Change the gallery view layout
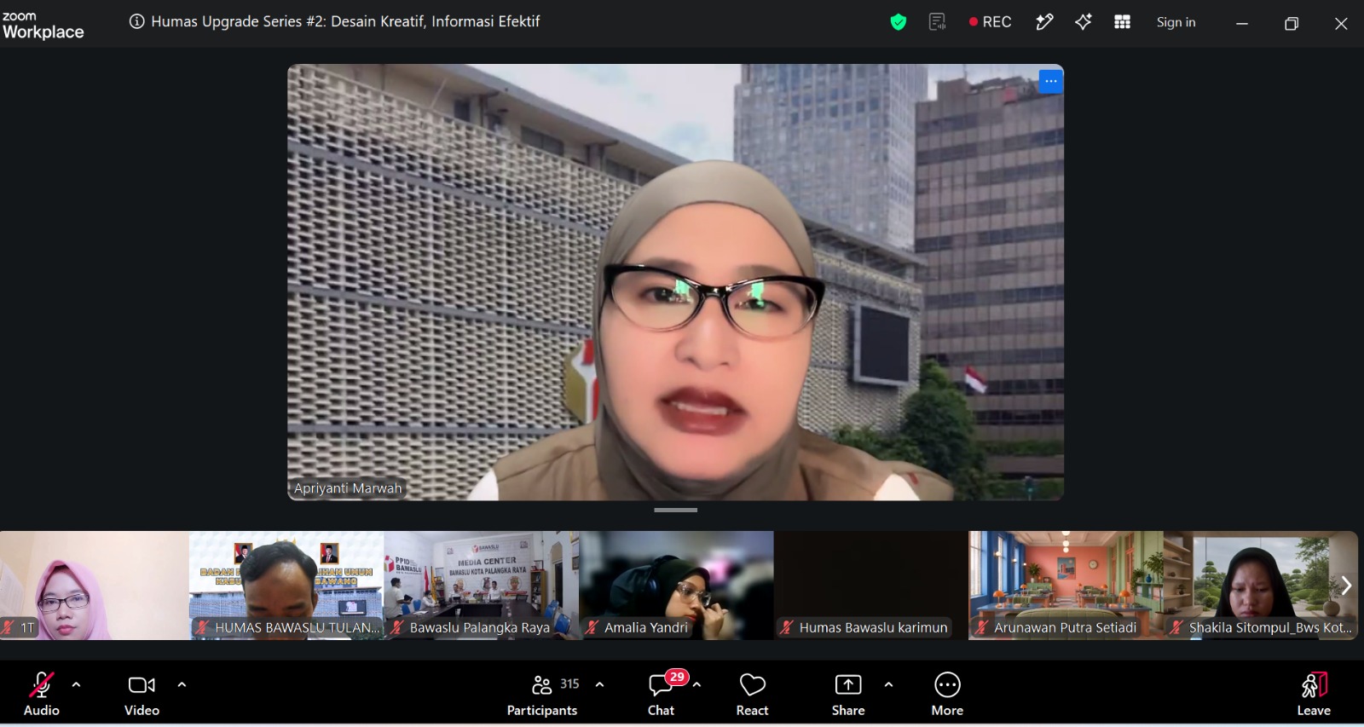Screen dimensions: 1364x727 [1123, 23]
